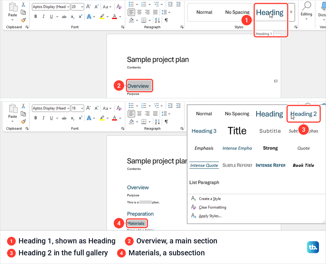The width and height of the screenshot is (326, 264).
Task: Open the Styles pane dialog launcher
Action: tap(296, 27)
